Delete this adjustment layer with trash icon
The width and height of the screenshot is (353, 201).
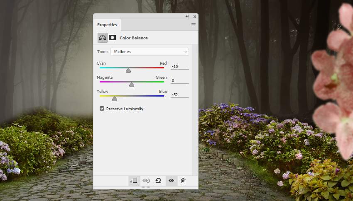[x=183, y=181]
